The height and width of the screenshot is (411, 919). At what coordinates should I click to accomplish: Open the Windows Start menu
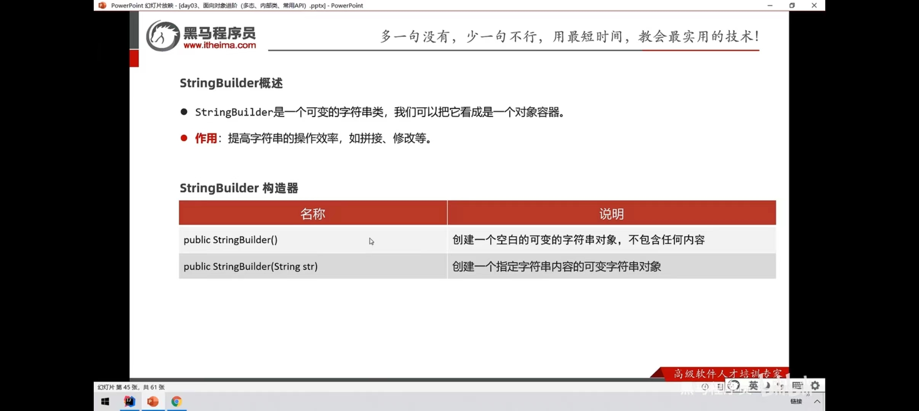point(105,401)
